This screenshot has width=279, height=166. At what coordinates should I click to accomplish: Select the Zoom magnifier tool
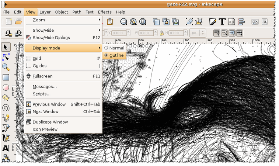6,67
